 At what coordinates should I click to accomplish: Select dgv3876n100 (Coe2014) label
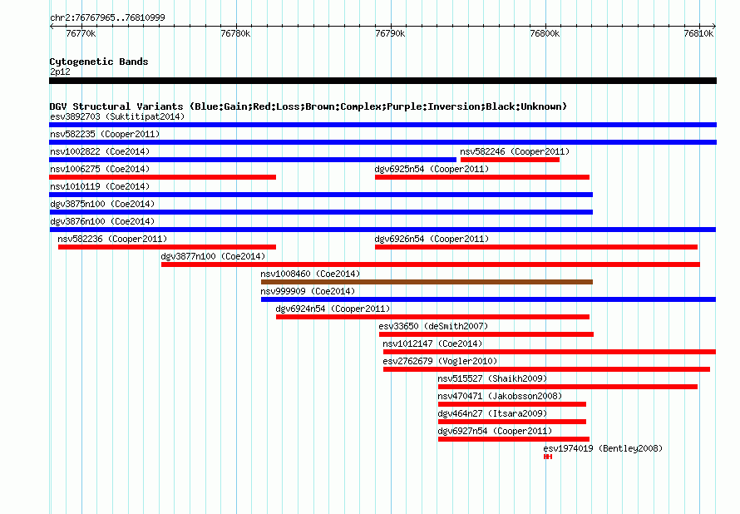click(x=102, y=221)
